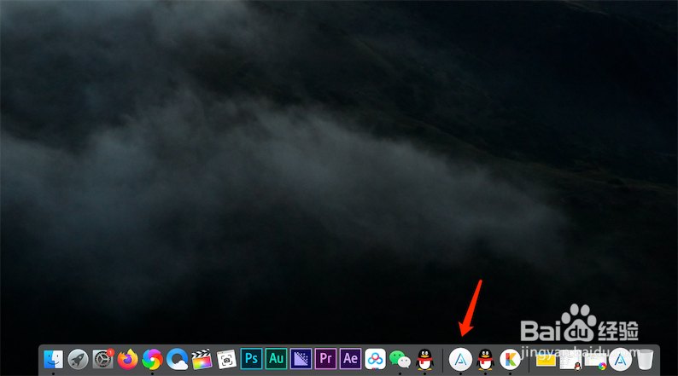Restore the minimized yellow window thumbnail

coord(546,360)
